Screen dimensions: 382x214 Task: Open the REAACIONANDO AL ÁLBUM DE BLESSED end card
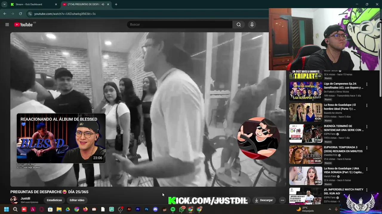[61, 138]
